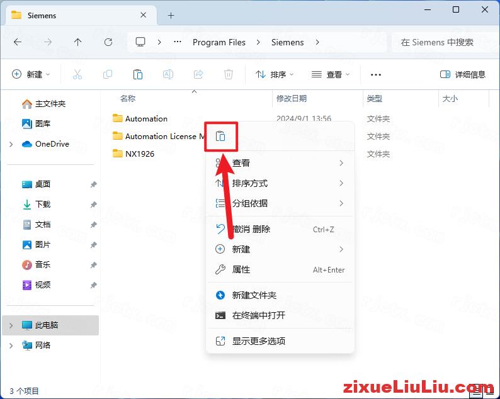Toggle the 详细信息 details pane
This screenshot has width=500, height=399.
tap(463, 74)
